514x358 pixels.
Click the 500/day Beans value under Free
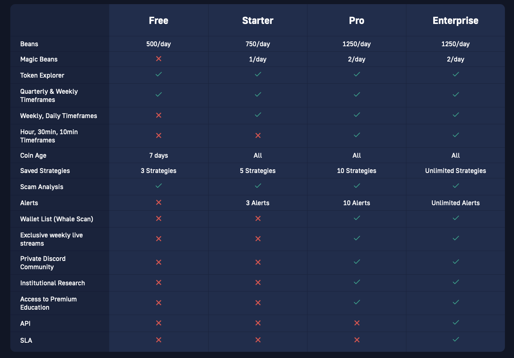(x=159, y=44)
